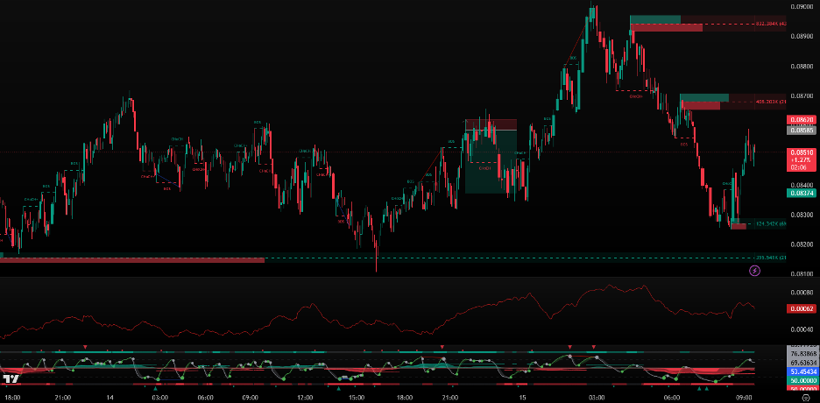Click the gray 0.08585 price label
This screenshot has height=403, width=820.
coord(802,130)
